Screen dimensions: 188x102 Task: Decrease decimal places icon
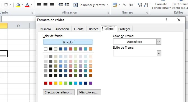click(x=146, y=5)
